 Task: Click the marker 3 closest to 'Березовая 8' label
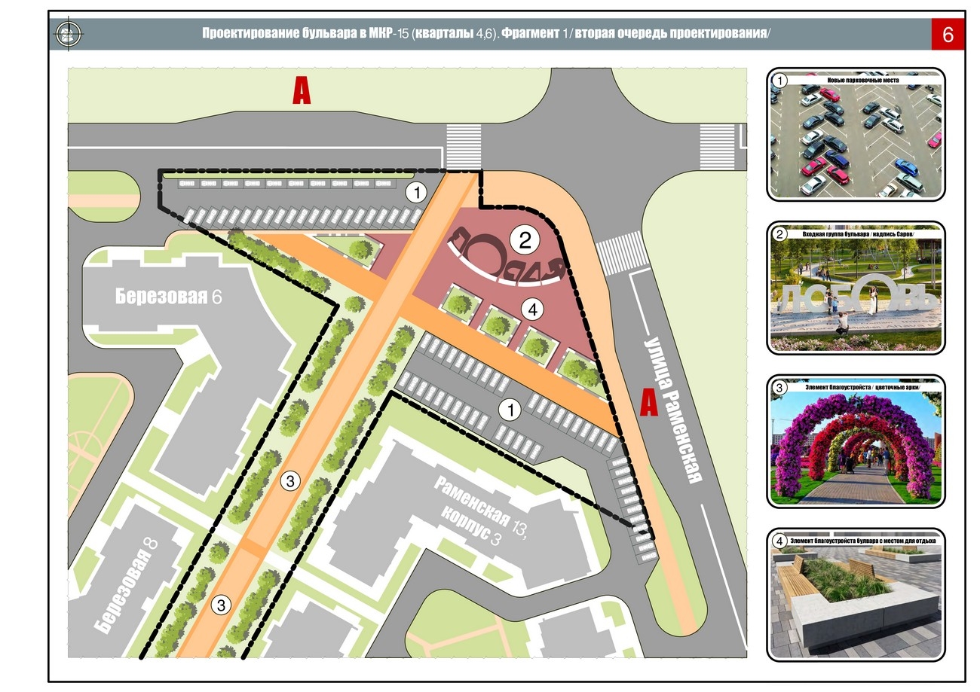[x=221, y=604]
